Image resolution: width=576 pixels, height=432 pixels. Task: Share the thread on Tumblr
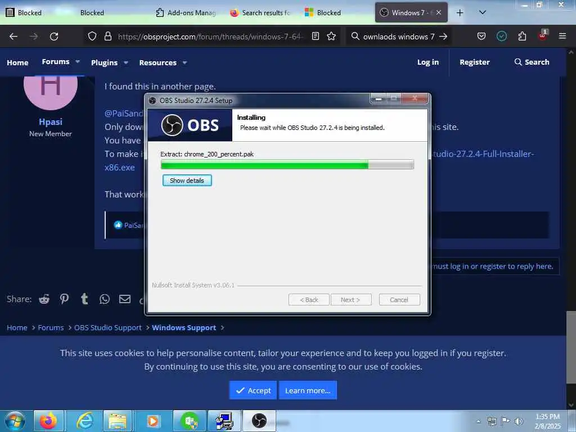(84, 299)
